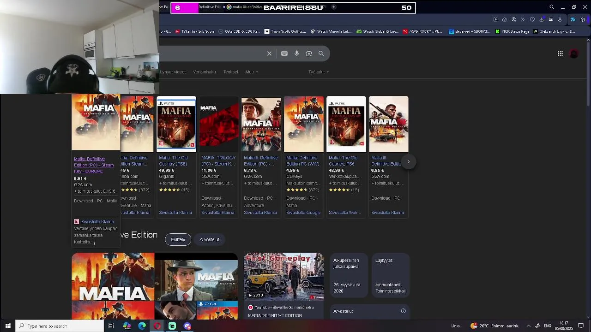Open the three-dot menu under Klarna text

pos(94,243)
